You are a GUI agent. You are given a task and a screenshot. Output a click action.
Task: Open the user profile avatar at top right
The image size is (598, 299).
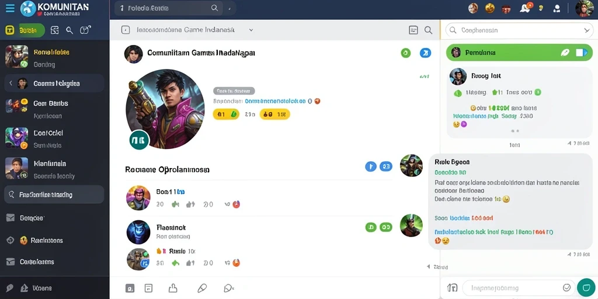(584, 8)
